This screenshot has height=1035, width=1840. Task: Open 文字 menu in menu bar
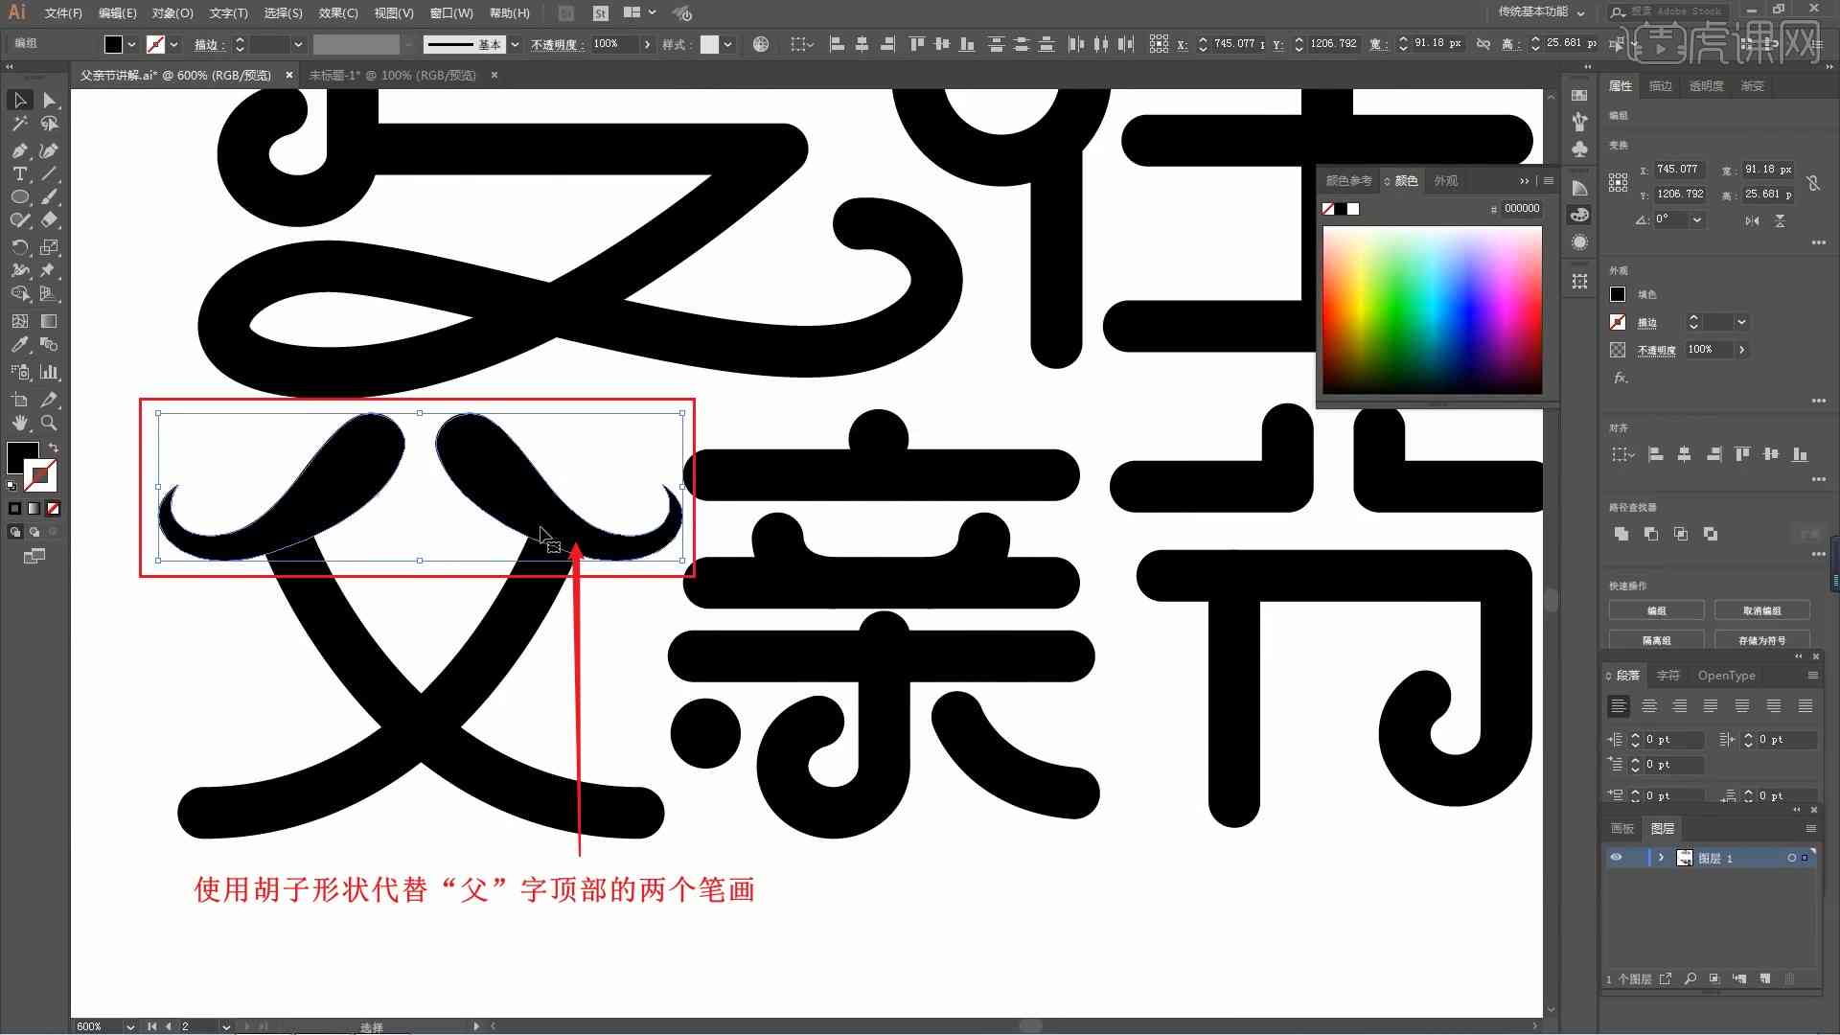click(x=225, y=12)
